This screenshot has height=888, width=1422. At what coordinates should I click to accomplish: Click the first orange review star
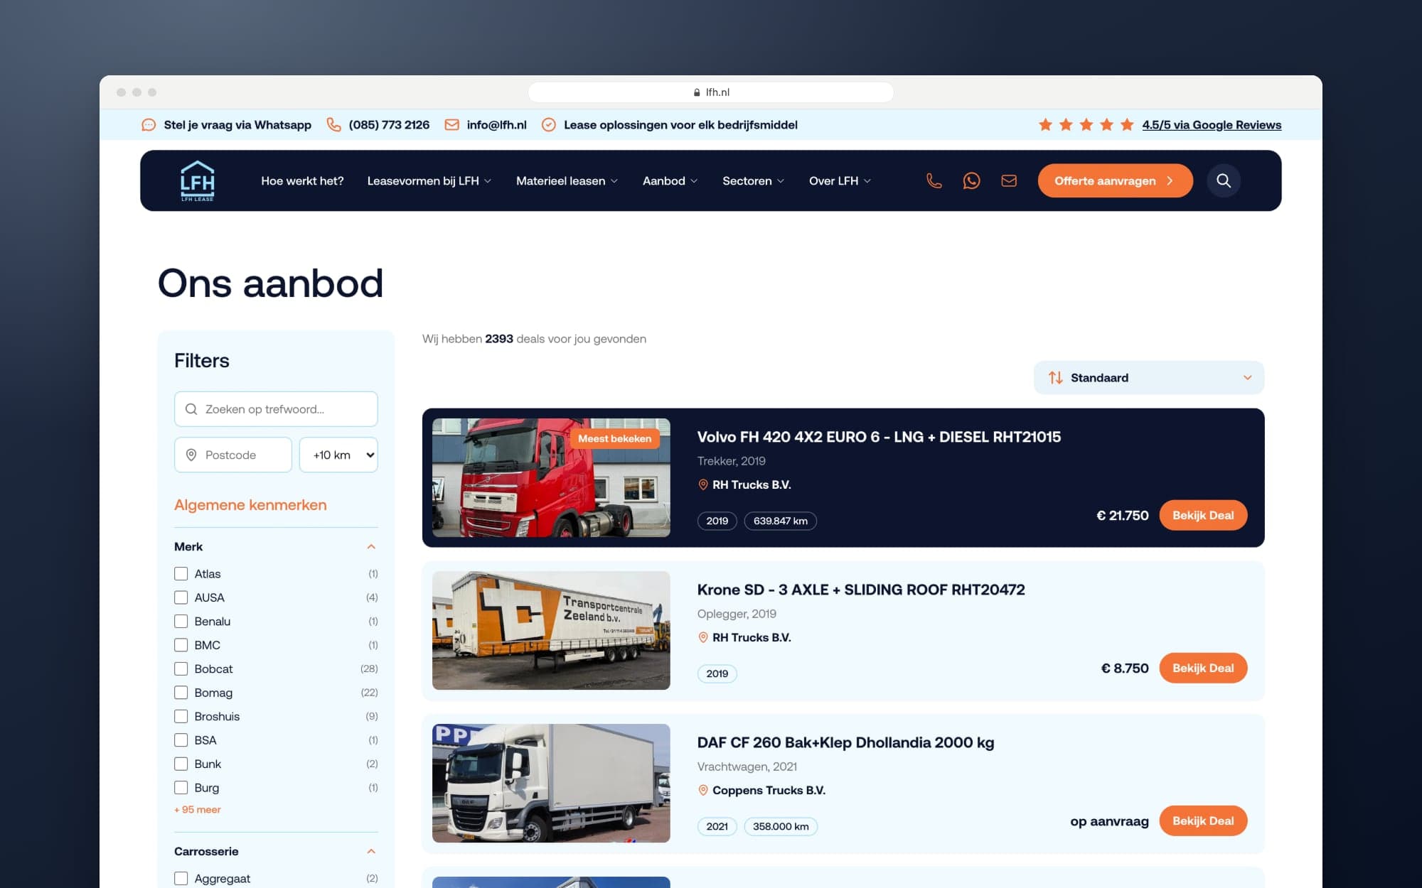1045,125
